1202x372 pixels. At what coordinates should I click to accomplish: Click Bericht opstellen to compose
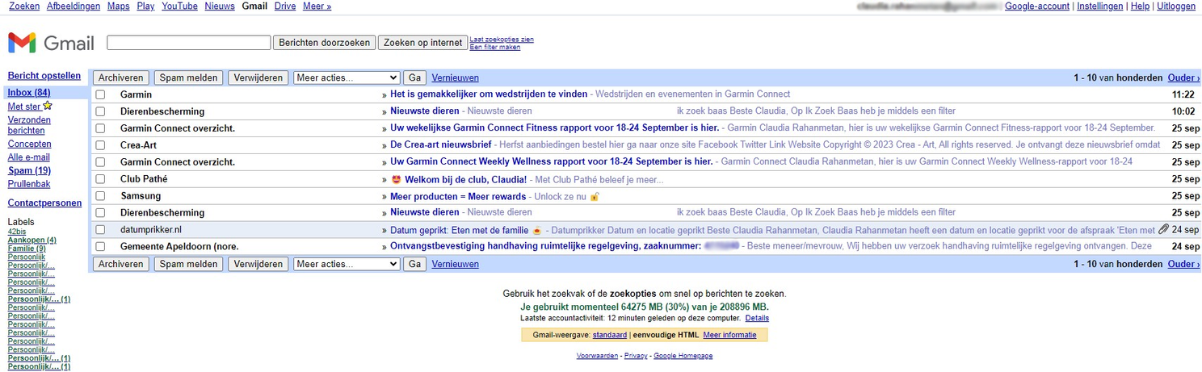[44, 76]
